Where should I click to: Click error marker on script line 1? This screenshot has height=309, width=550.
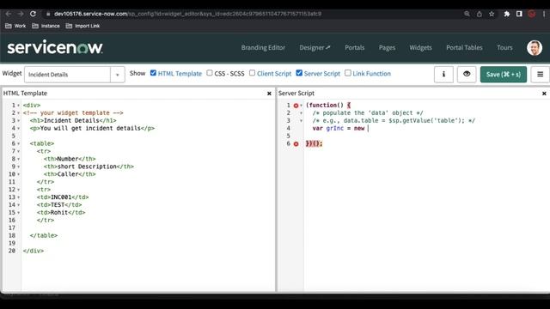click(x=296, y=105)
